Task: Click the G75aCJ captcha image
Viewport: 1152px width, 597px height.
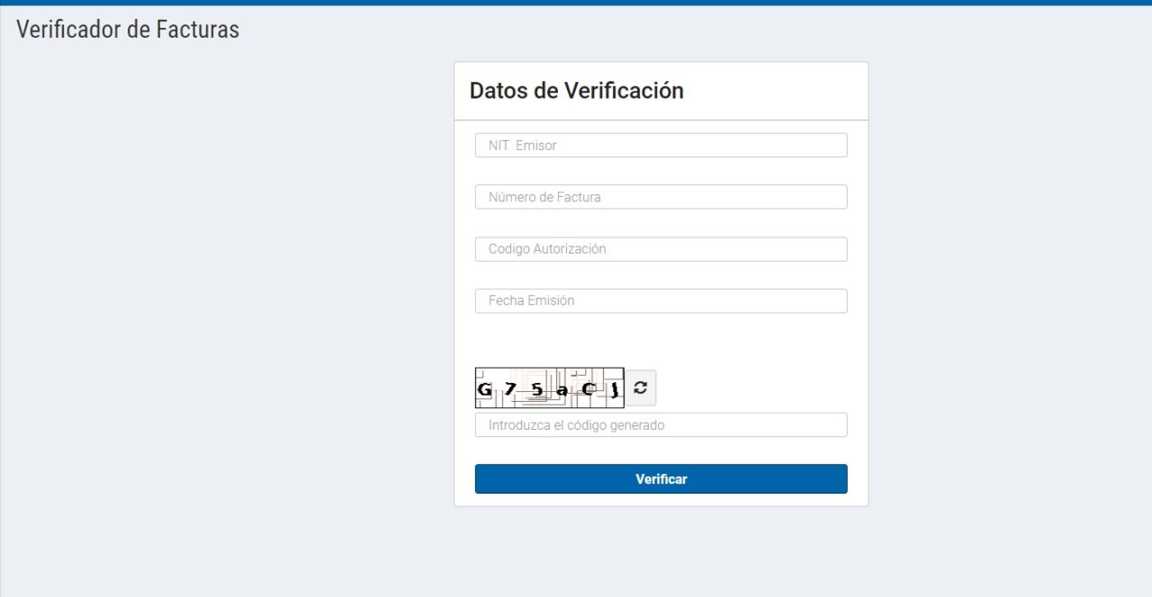Action: click(549, 388)
